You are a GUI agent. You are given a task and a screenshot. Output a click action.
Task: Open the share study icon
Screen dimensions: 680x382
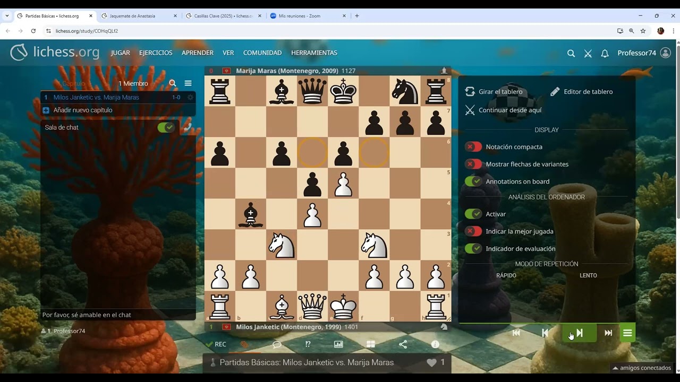pyautogui.click(x=403, y=344)
